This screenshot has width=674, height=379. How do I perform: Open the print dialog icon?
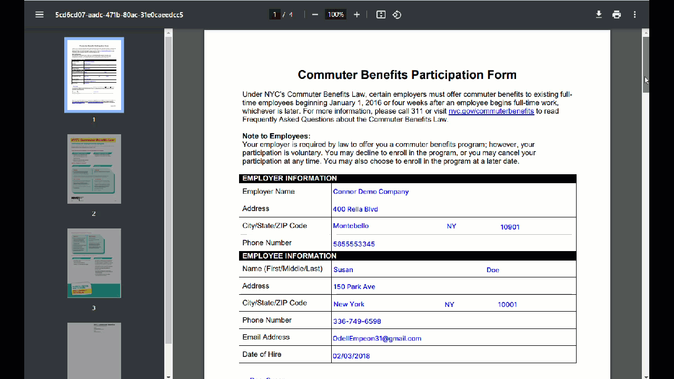point(617,14)
